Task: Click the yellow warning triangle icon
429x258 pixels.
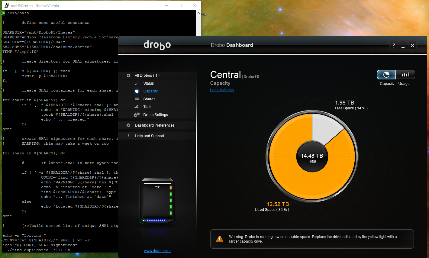Action: pos(220,239)
